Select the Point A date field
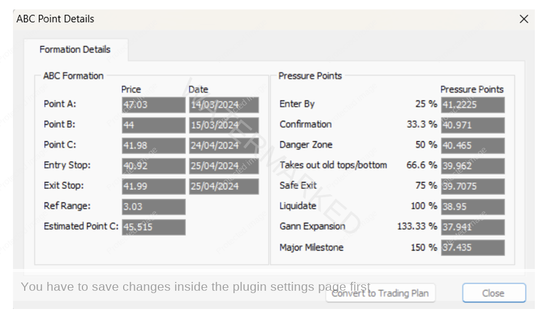Image resolution: width=549 pixels, height=319 pixels. point(224,105)
